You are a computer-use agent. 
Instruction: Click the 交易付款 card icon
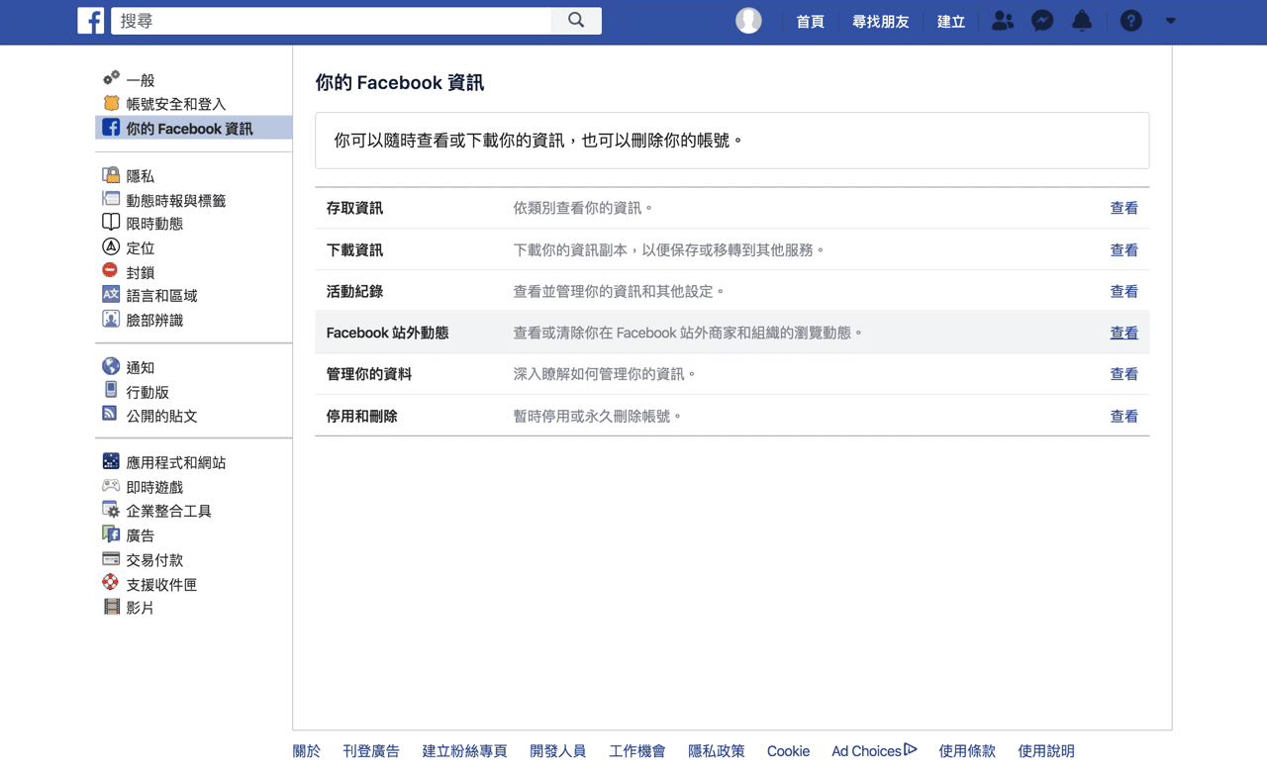pos(111,558)
